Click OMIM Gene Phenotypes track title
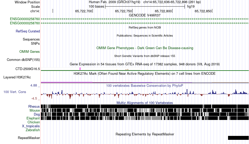 coord(145,48)
